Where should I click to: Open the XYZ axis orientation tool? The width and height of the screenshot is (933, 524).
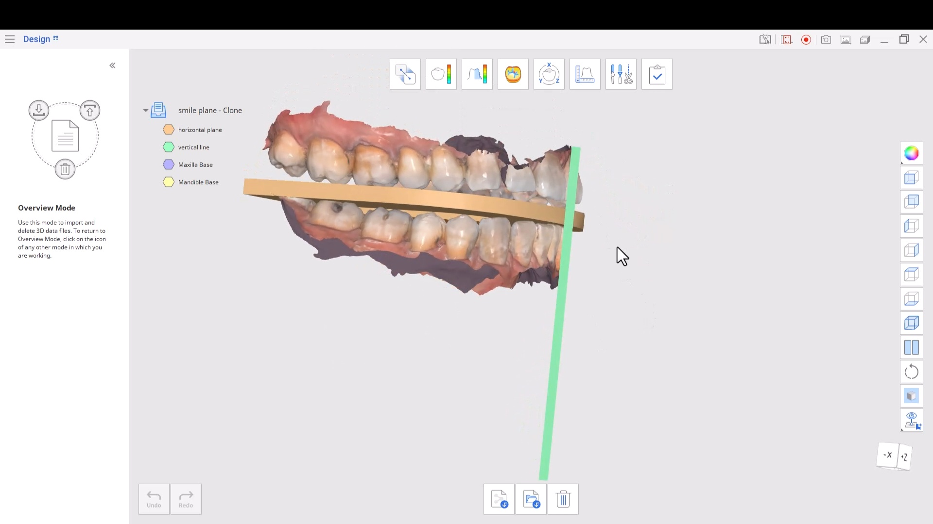click(549, 74)
